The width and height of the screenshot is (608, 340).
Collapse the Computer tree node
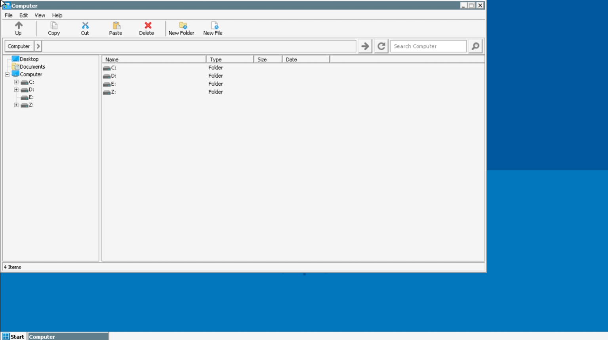click(x=7, y=74)
